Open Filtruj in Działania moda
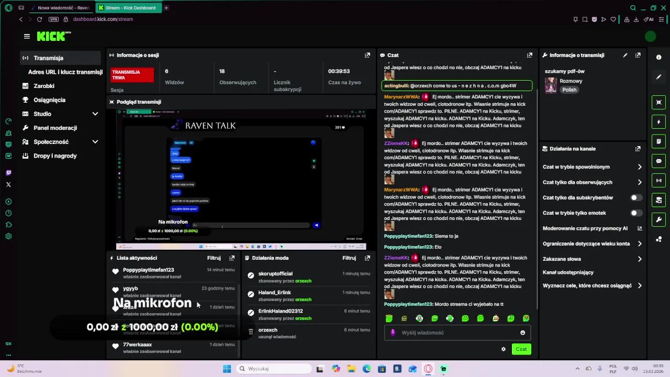 [x=349, y=258]
